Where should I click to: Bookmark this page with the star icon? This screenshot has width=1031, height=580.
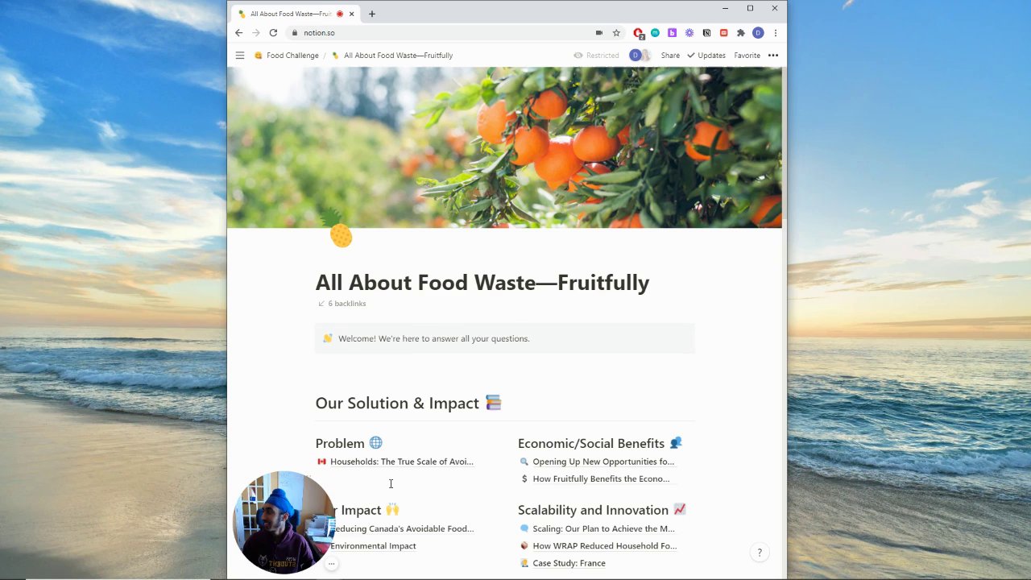pos(616,33)
